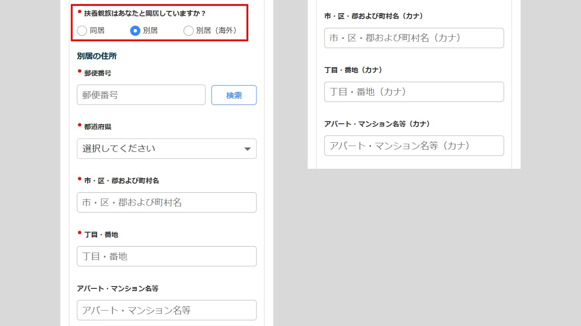Click the 扶養親族はあなたと同居していますか？ label

tap(145, 14)
